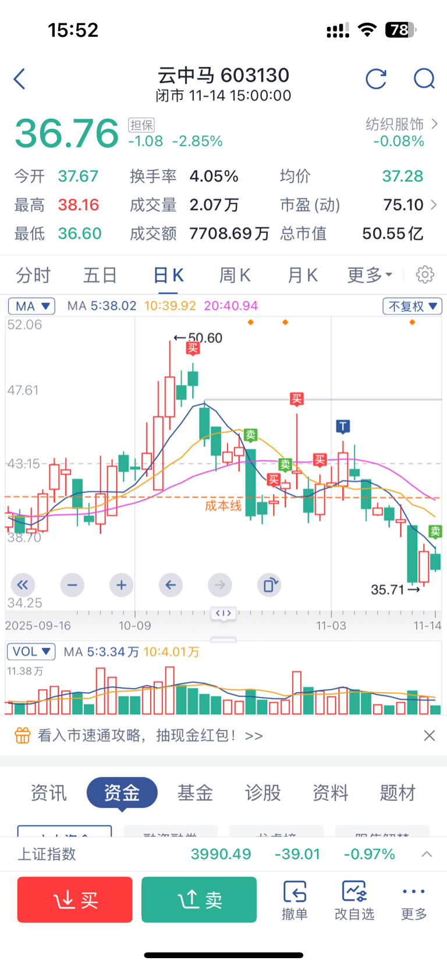Select the 分时 chart tab
The width and height of the screenshot is (447, 968).
33,275
